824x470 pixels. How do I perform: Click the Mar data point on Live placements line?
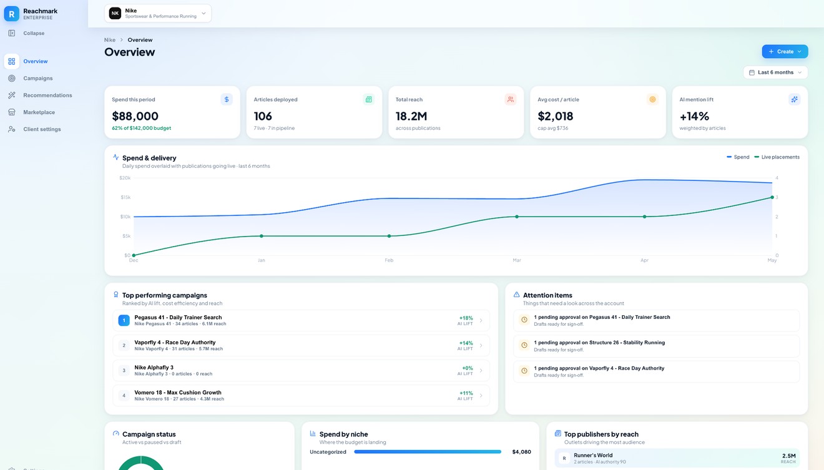pos(517,217)
